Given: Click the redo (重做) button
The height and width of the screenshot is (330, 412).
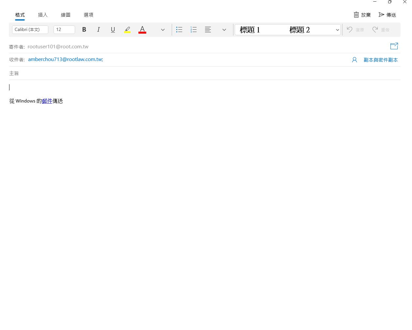Looking at the screenshot, I should tap(381, 30).
